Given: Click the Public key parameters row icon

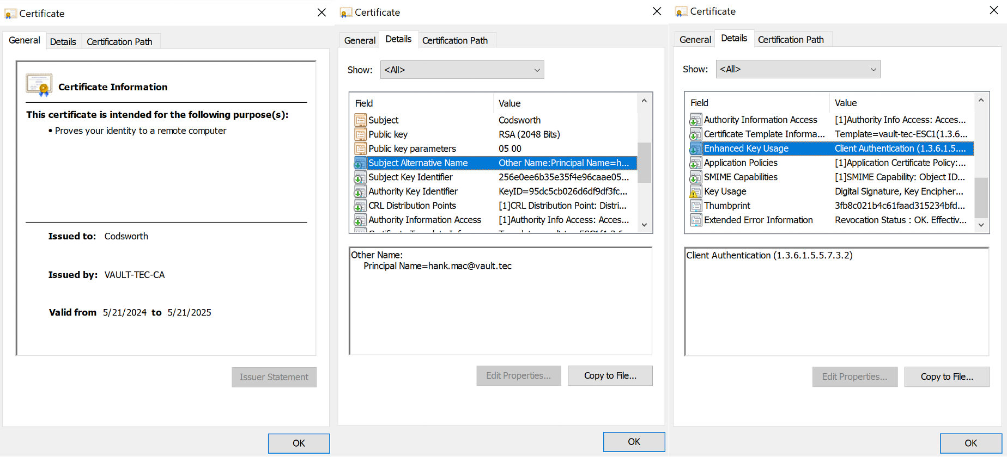Looking at the screenshot, I should pos(360,149).
